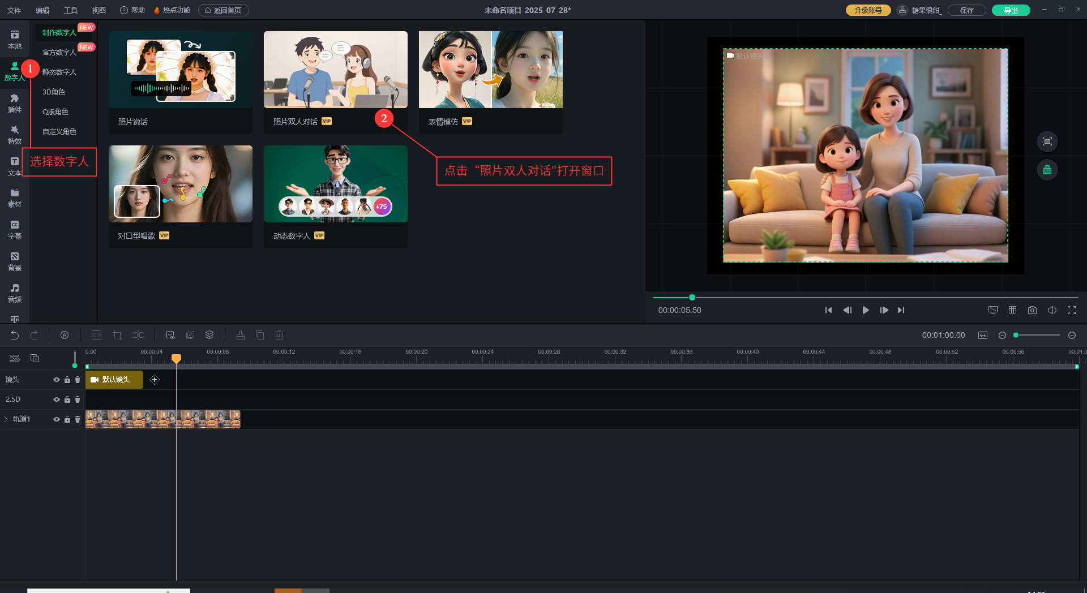The image size is (1087, 593).
Task: Take a snapshot with the camera icon
Action: point(1032,310)
